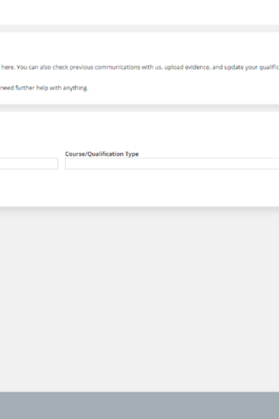Image resolution: width=279 pixels, height=419 pixels.
Task: Click the blank area above the intro paragraph text
Action: coord(139,47)
